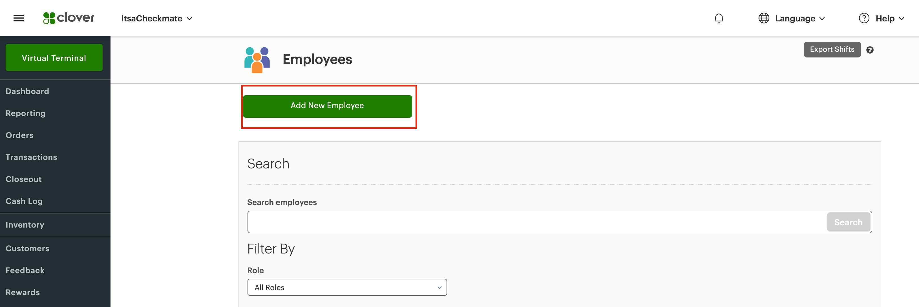919x307 pixels.
Task: Select Customers from the sidebar
Action: tap(27, 248)
